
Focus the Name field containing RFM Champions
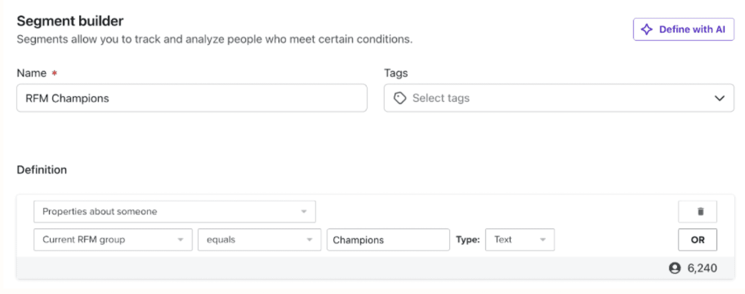coord(192,98)
